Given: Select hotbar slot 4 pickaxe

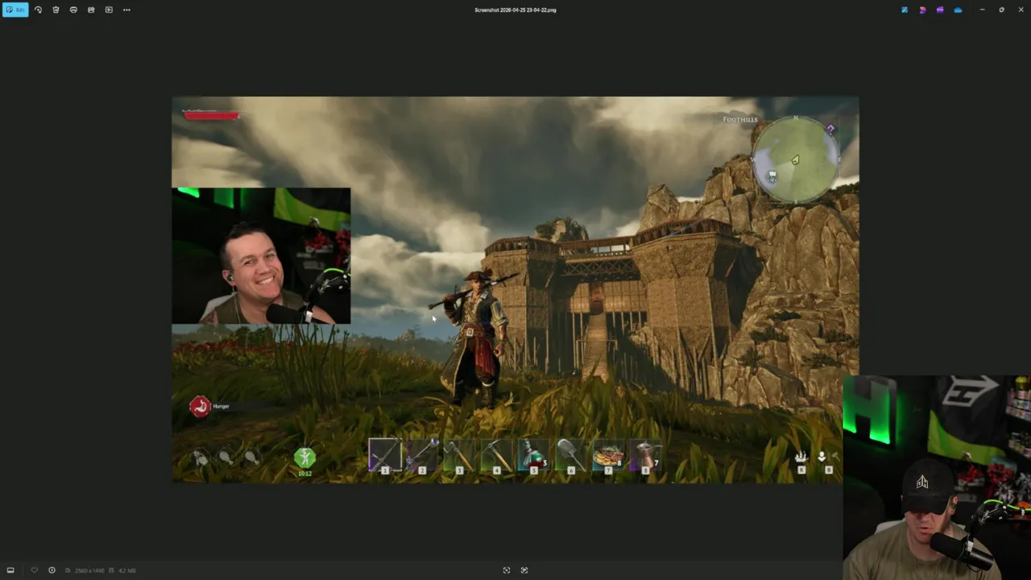Looking at the screenshot, I should click(496, 456).
